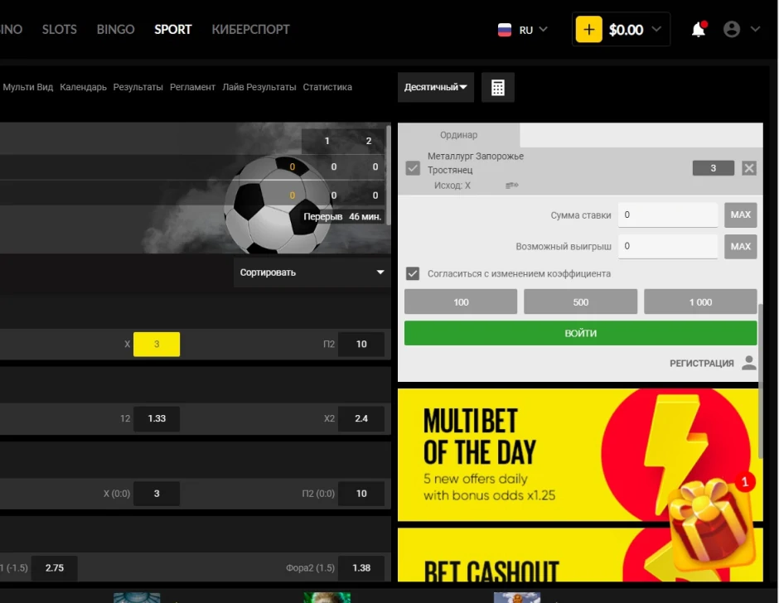The width and height of the screenshot is (779, 603).
Task: Click the Russian flag language icon
Action: pyautogui.click(x=504, y=30)
